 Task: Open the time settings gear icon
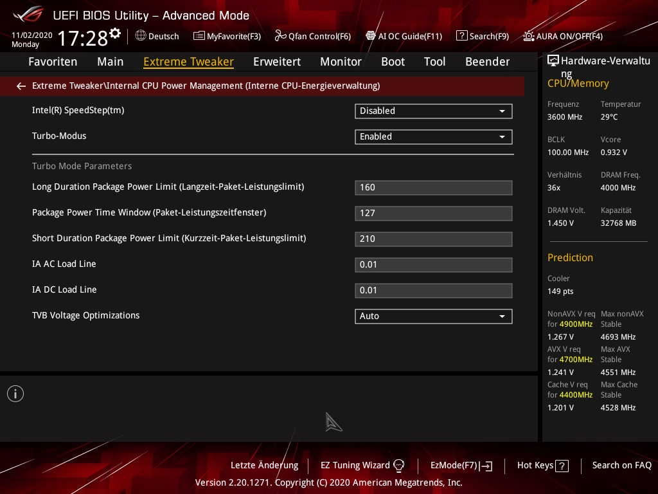tap(115, 33)
